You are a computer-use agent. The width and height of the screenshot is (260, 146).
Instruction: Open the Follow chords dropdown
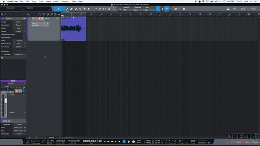pos(19,44)
